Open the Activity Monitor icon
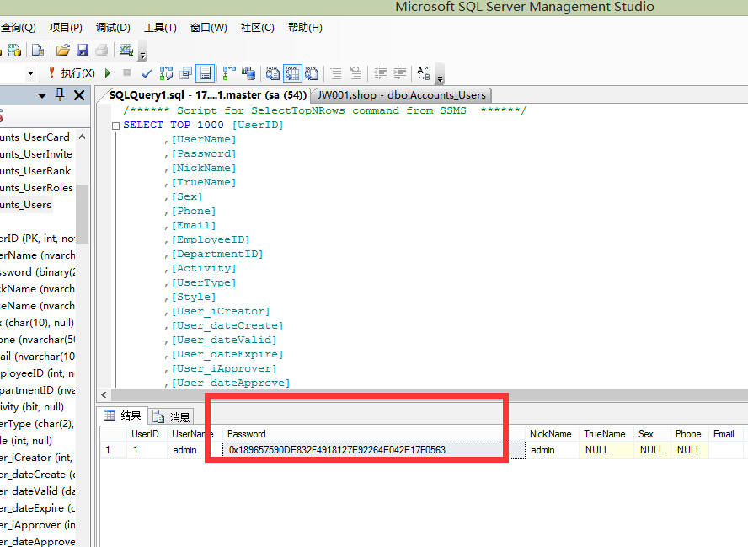 126,50
